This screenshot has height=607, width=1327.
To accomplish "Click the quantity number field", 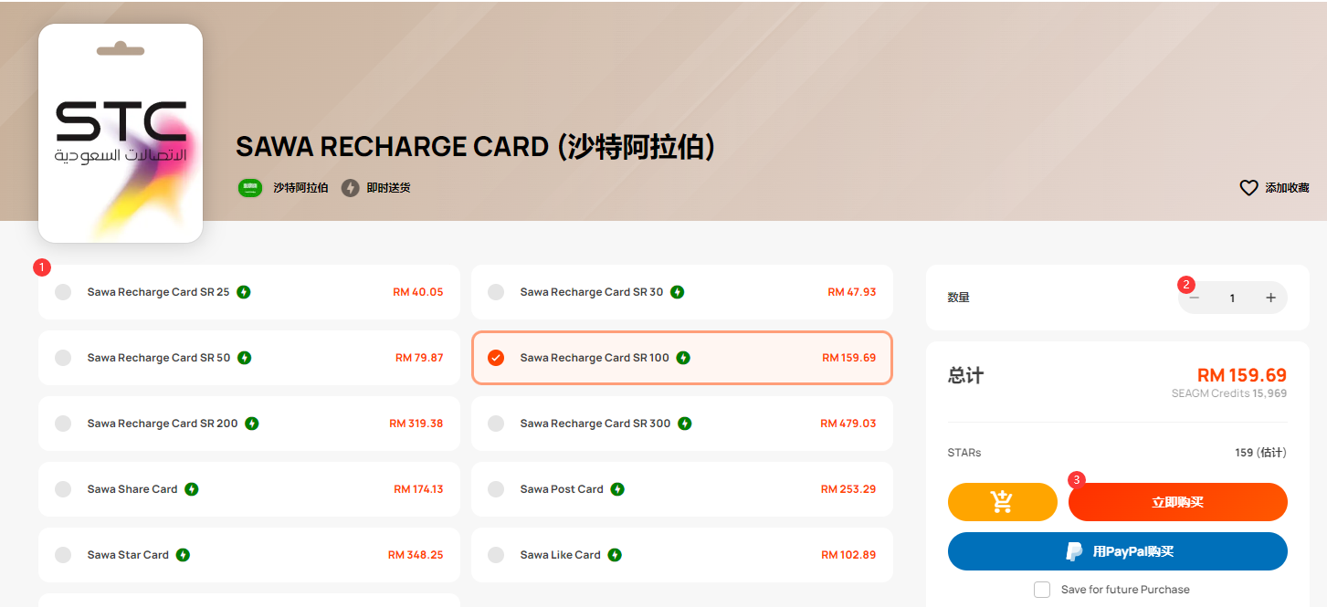I will [x=1232, y=298].
